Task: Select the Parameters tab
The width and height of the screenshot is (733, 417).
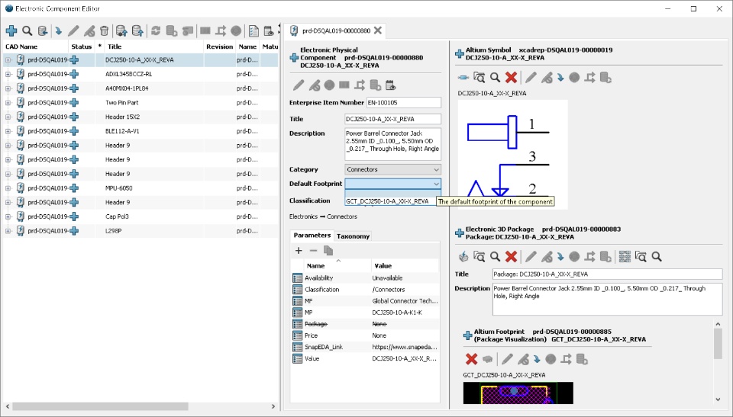Action: tap(312, 236)
